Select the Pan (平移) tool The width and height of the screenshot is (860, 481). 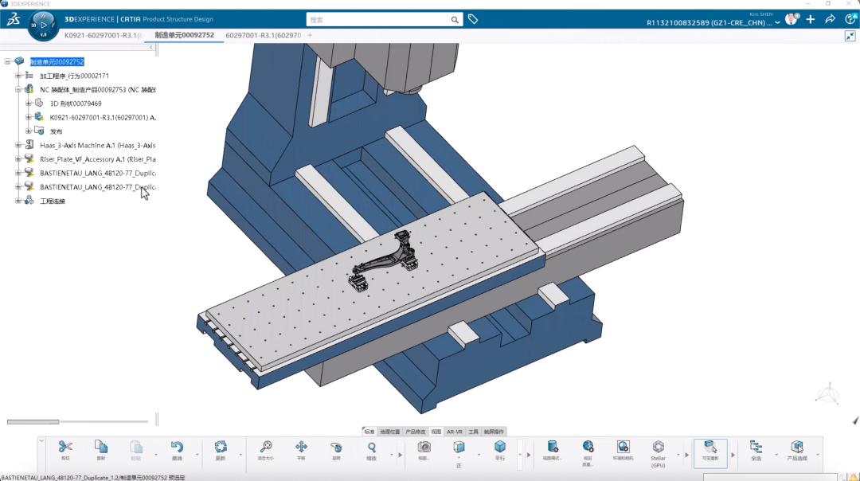point(301,448)
